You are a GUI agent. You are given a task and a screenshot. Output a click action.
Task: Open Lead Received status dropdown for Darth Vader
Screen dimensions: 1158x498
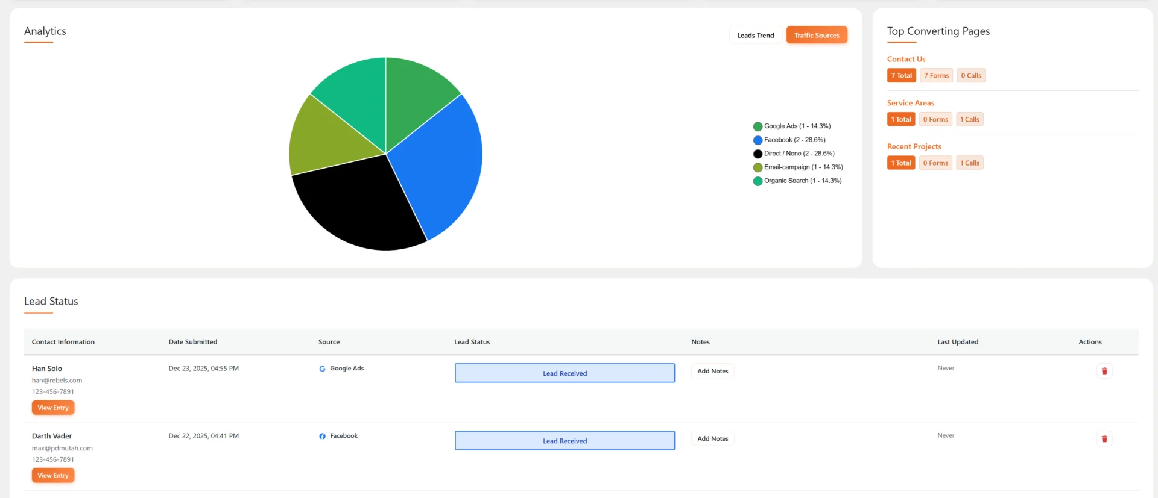(565, 441)
